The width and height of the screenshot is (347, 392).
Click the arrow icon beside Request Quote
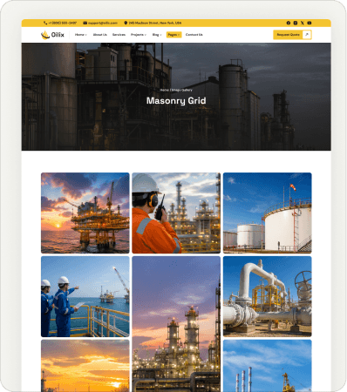pyautogui.click(x=307, y=35)
